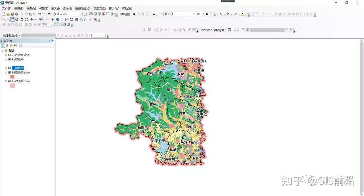
Task: Open the 地理处理(G) menu
Action: tap(83, 8)
